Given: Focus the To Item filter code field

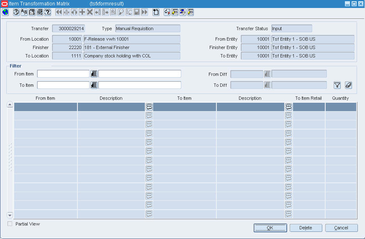Looking at the screenshot, I should click(x=63, y=85).
